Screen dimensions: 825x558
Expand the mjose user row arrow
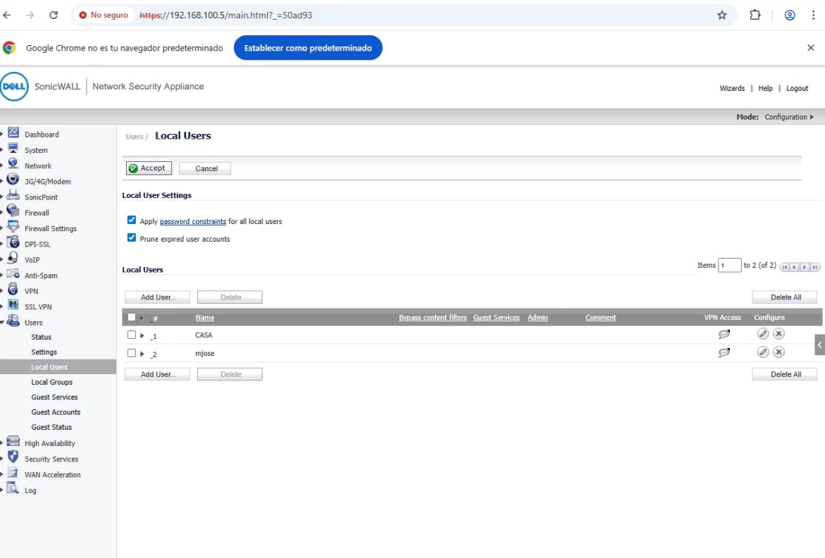[142, 354]
